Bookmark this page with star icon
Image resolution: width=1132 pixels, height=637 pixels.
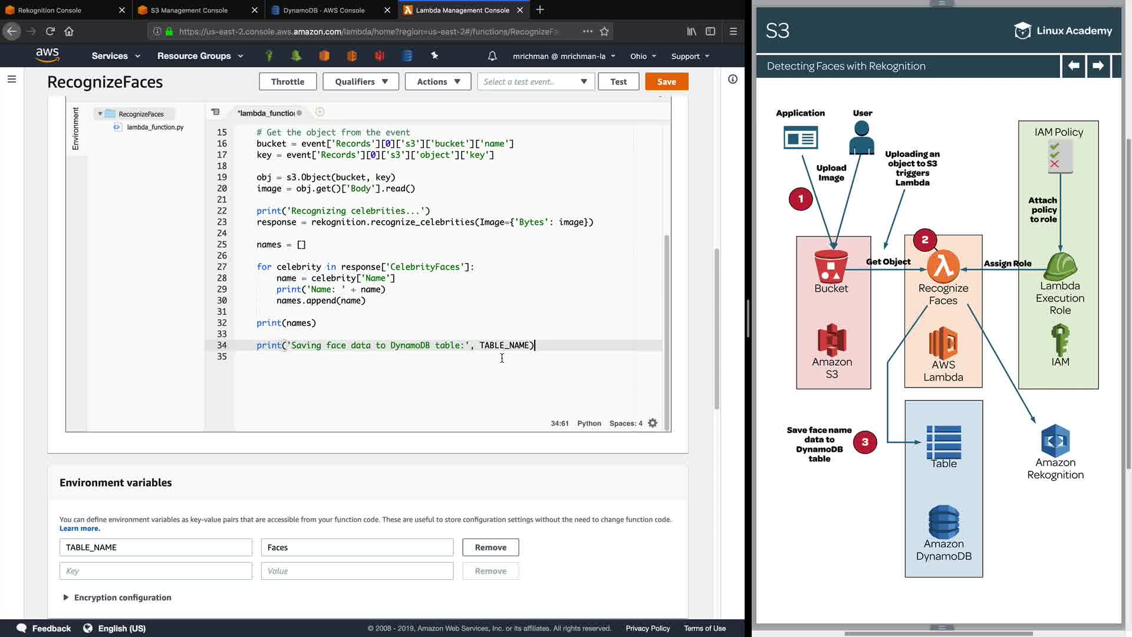pos(604,31)
